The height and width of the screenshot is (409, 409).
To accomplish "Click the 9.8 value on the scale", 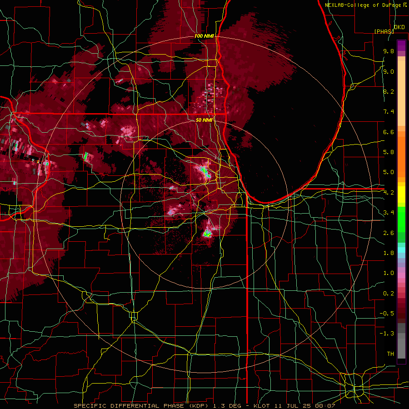I will [389, 51].
